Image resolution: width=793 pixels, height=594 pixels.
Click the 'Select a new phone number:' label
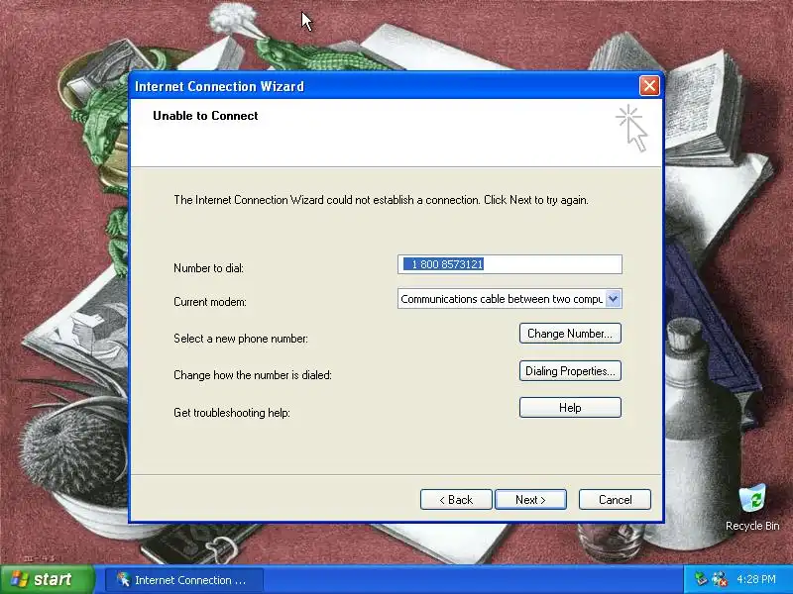[x=241, y=339]
